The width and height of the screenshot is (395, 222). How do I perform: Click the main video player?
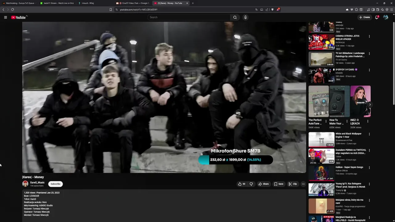[x=164, y=97]
